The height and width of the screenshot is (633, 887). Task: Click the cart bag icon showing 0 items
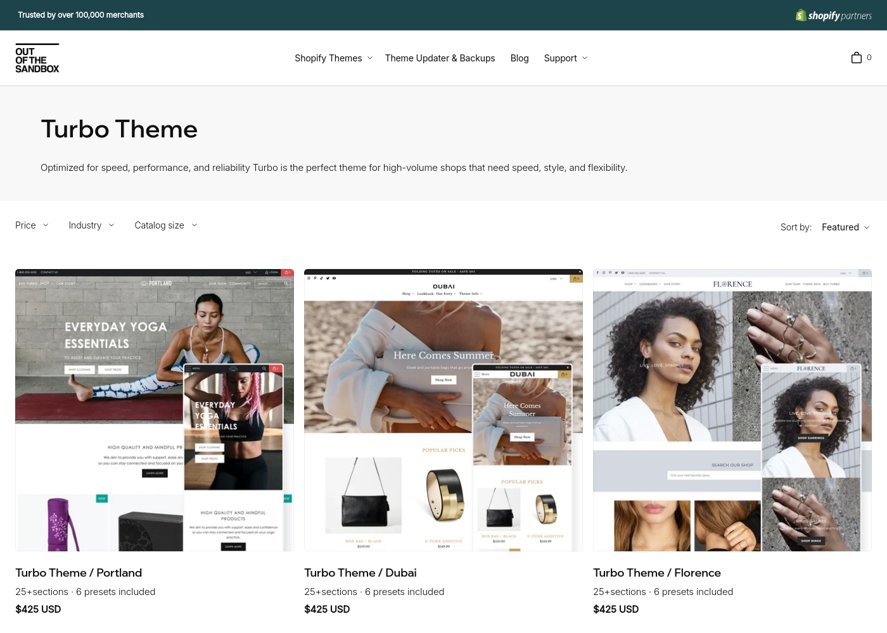(x=857, y=58)
